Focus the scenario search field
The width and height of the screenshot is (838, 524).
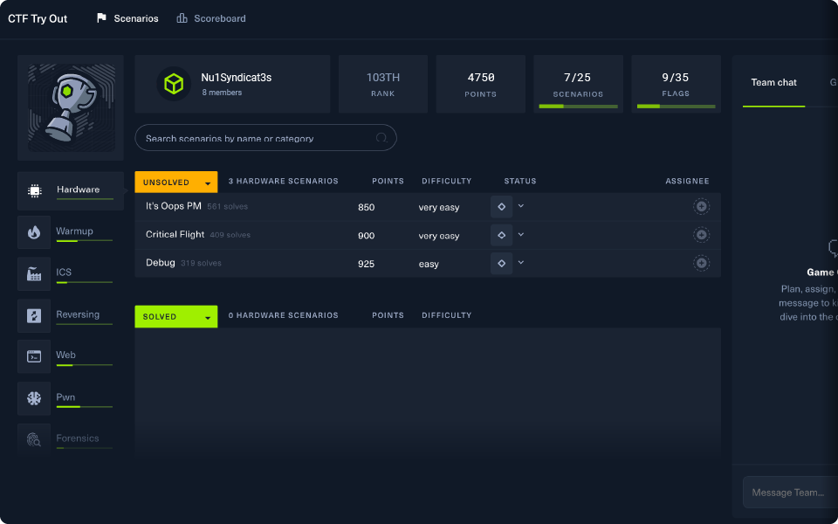pos(265,138)
